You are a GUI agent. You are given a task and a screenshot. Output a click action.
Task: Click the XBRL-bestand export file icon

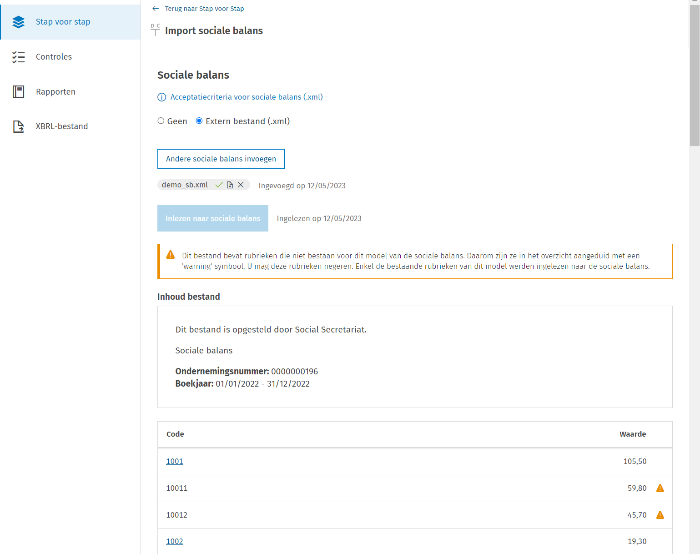click(19, 126)
